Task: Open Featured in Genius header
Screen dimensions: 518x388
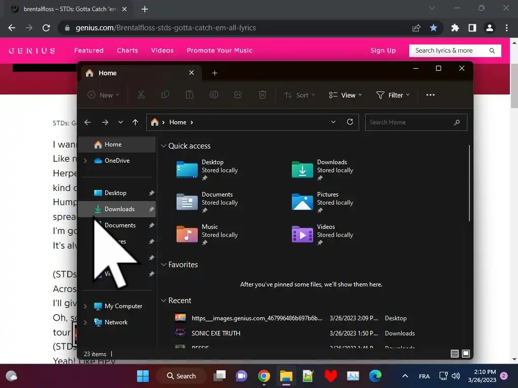Action: click(x=89, y=51)
